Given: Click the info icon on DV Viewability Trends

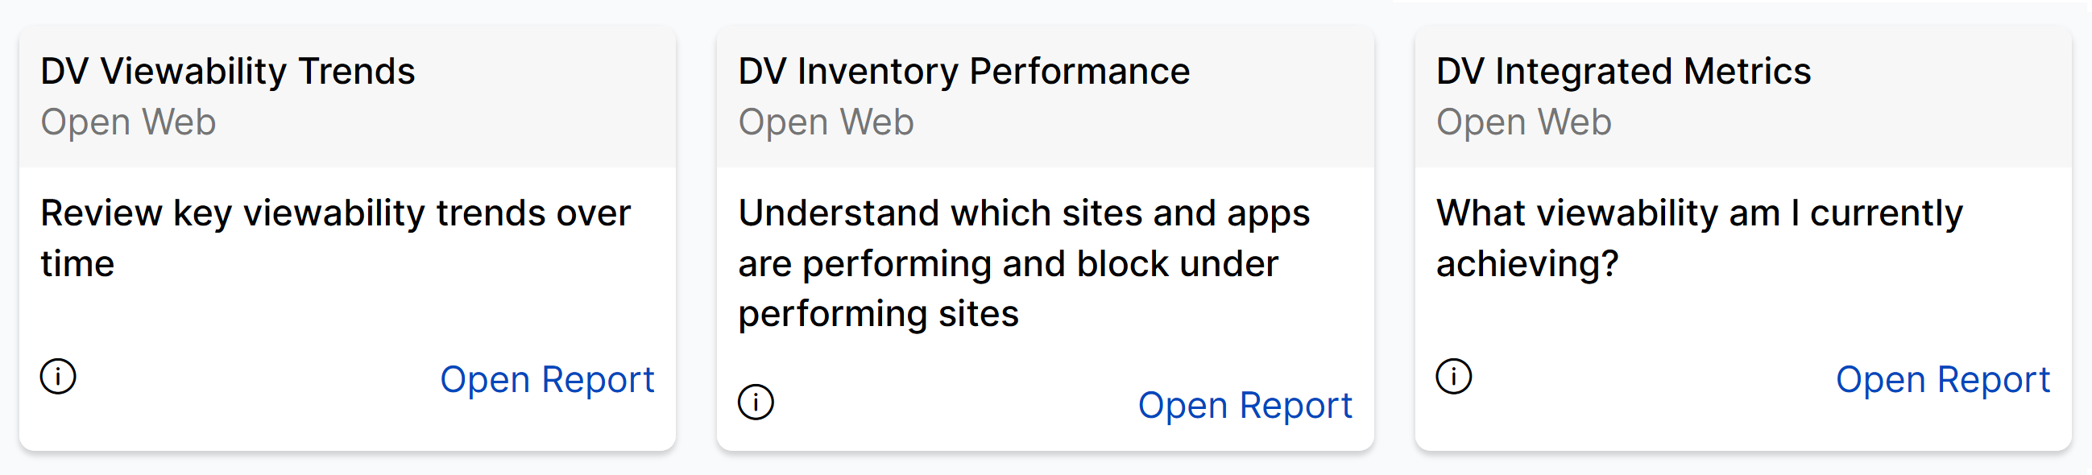Looking at the screenshot, I should (58, 377).
